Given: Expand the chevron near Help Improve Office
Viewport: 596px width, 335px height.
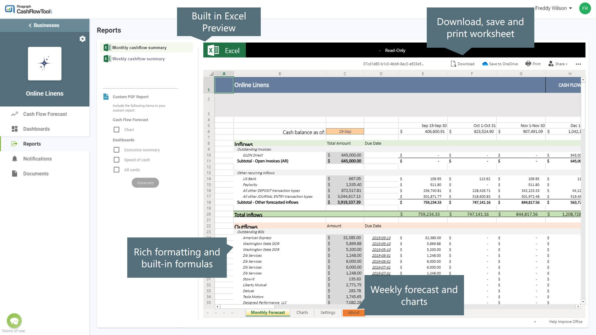Looking at the screenshot, I should pyautogui.click(x=535, y=322).
